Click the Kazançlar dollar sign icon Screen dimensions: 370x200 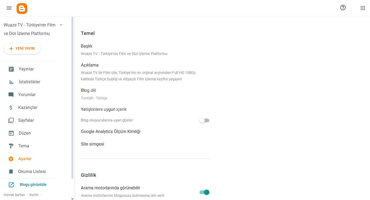tap(11, 108)
